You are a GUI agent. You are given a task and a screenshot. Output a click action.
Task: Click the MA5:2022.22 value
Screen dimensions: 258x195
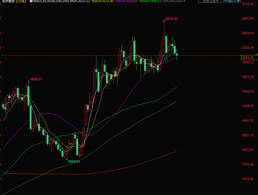(80, 1)
